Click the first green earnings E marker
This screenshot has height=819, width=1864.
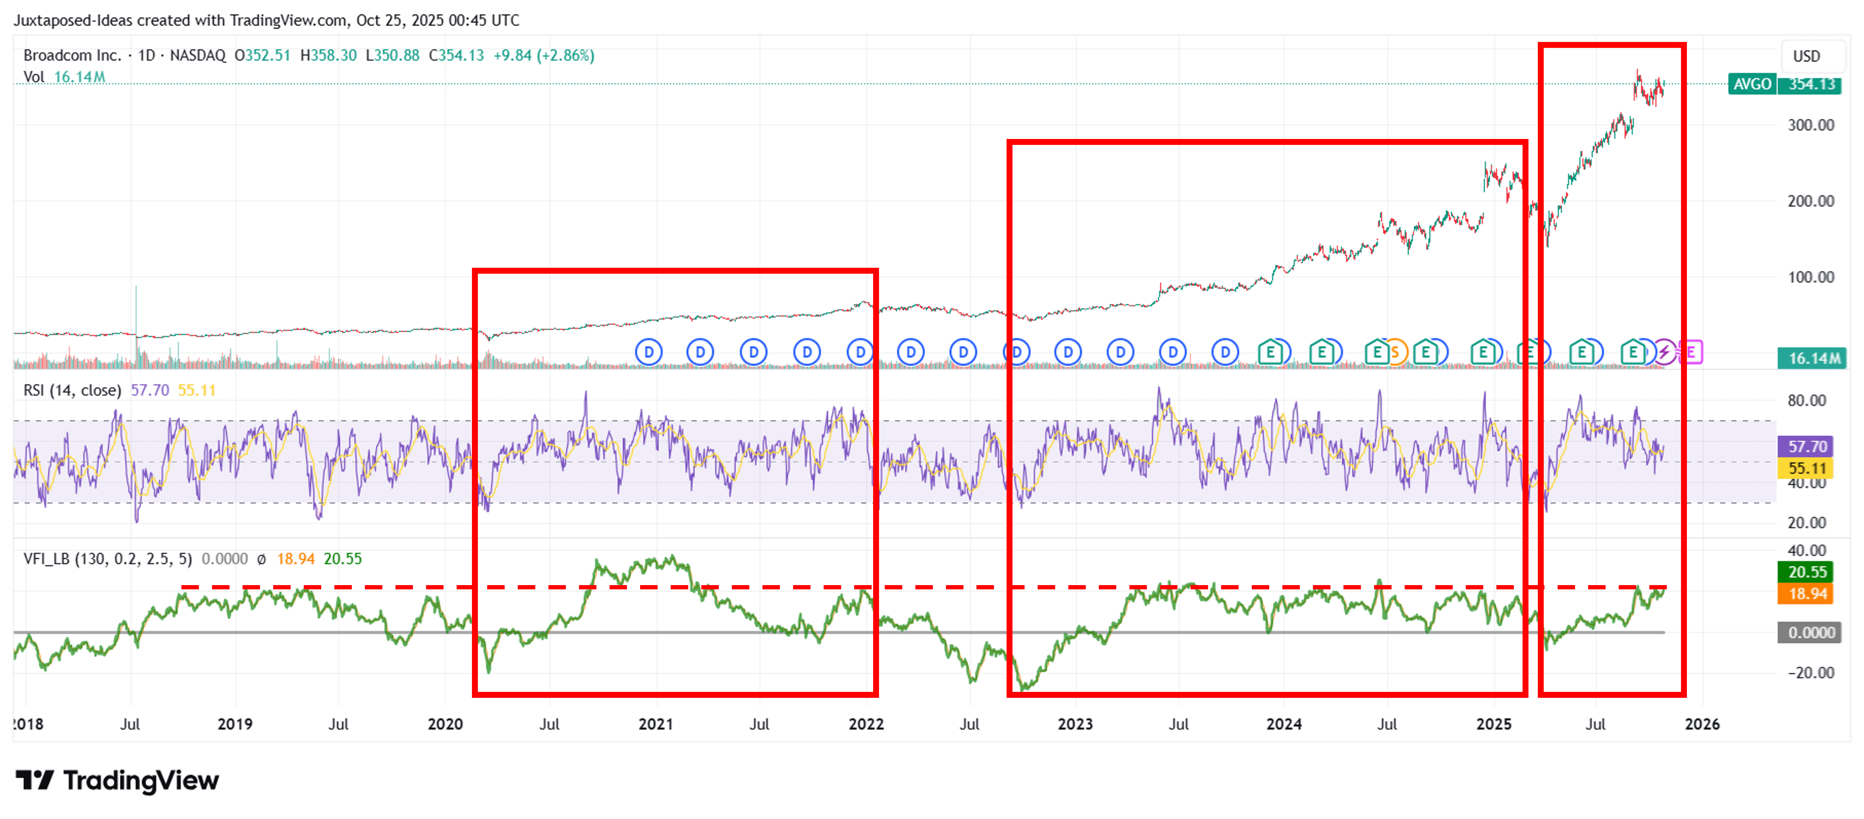1270,353
